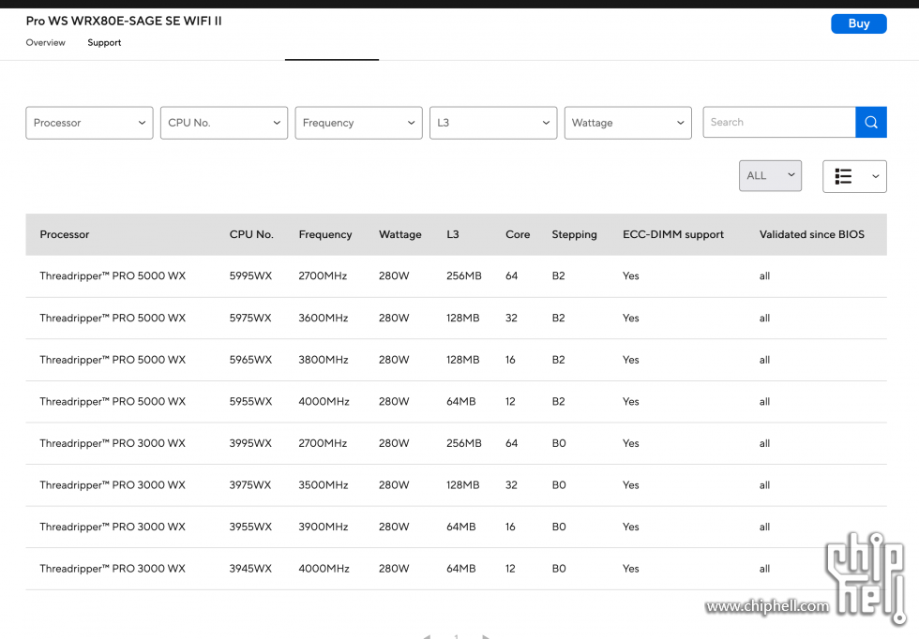Click B0 stepping in the 3975WX row

559,485
